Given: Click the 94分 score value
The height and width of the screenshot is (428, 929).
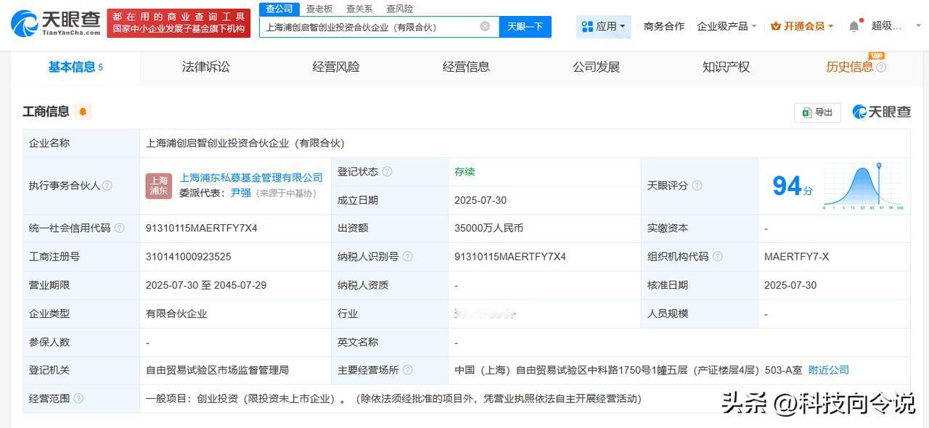Looking at the screenshot, I should 793,186.
